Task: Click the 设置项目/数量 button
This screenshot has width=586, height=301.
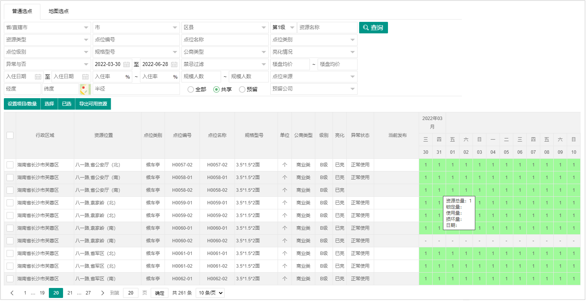Action: (x=22, y=104)
